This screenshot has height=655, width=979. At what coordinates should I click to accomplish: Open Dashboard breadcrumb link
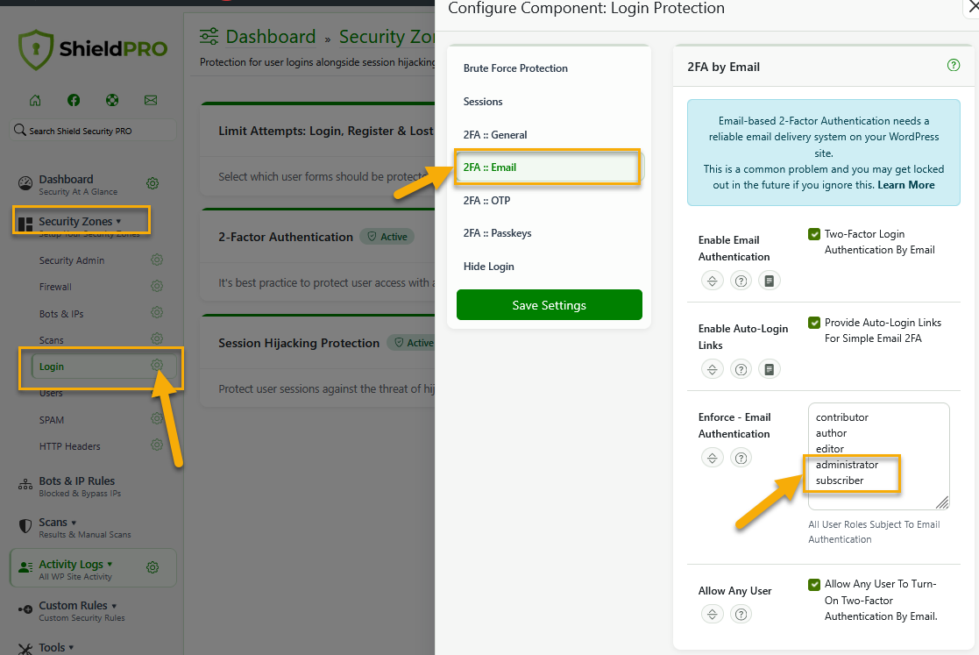click(x=270, y=37)
